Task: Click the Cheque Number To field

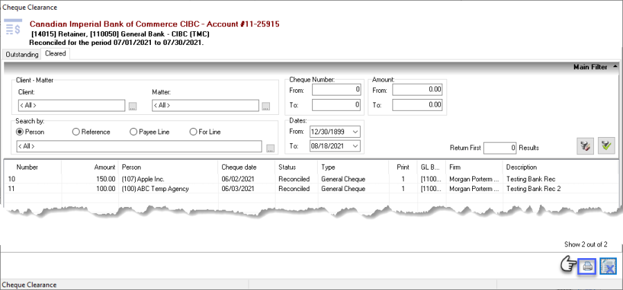Action: pos(336,105)
